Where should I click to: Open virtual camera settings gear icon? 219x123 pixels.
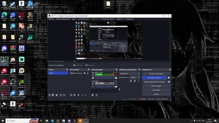point(169,82)
